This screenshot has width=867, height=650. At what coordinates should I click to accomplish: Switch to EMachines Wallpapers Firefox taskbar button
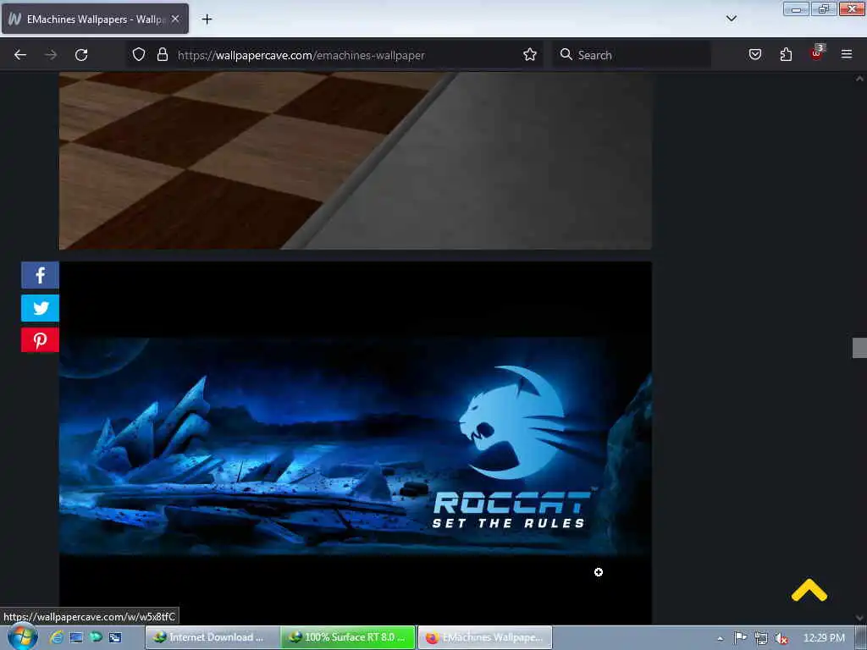pos(485,637)
